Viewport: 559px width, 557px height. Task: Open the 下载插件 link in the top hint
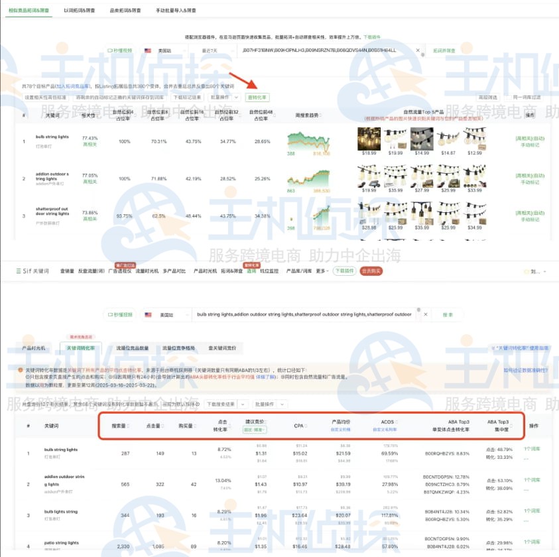pos(372,37)
